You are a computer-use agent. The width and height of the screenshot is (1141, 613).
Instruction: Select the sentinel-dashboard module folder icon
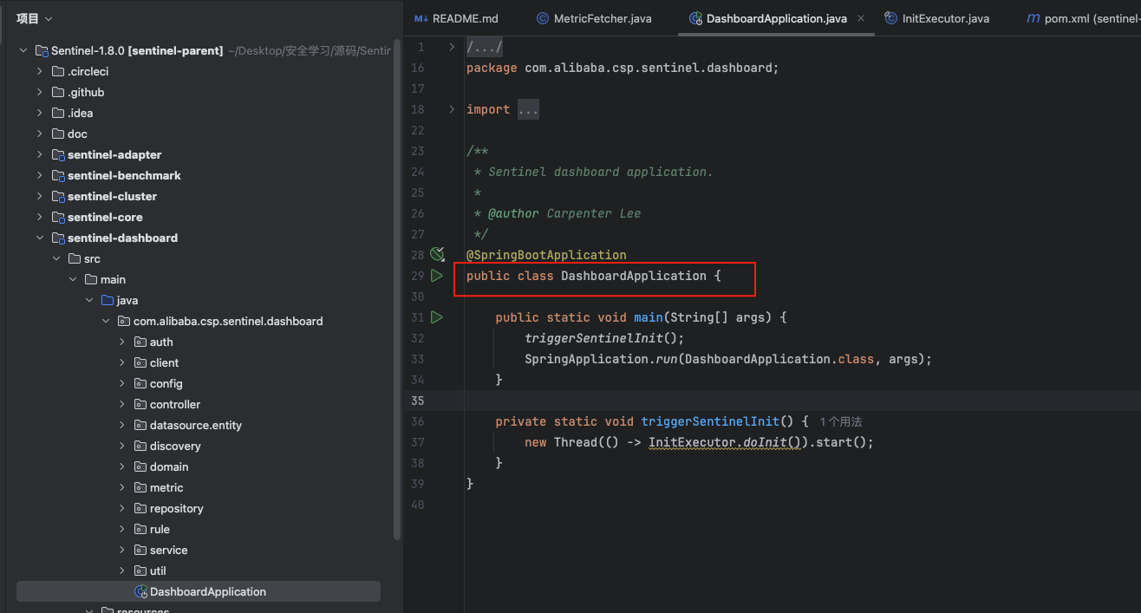point(58,238)
